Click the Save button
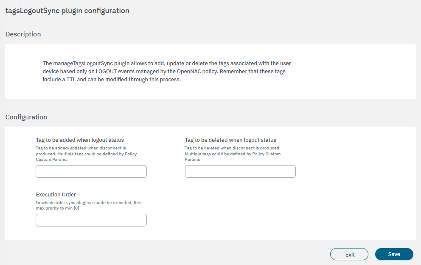 (394, 254)
